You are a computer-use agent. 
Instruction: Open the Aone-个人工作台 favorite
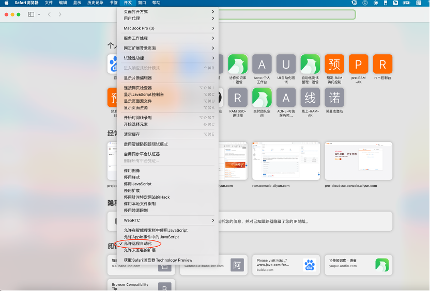(x=262, y=64)
